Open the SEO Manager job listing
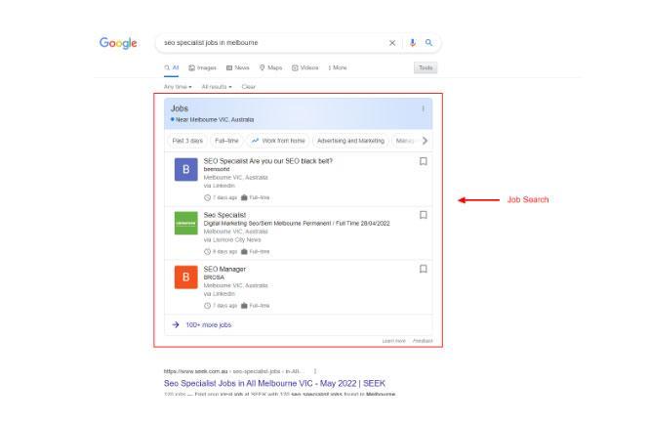The width and height of the screenshot is (649, 425). (x=224, y=270)
